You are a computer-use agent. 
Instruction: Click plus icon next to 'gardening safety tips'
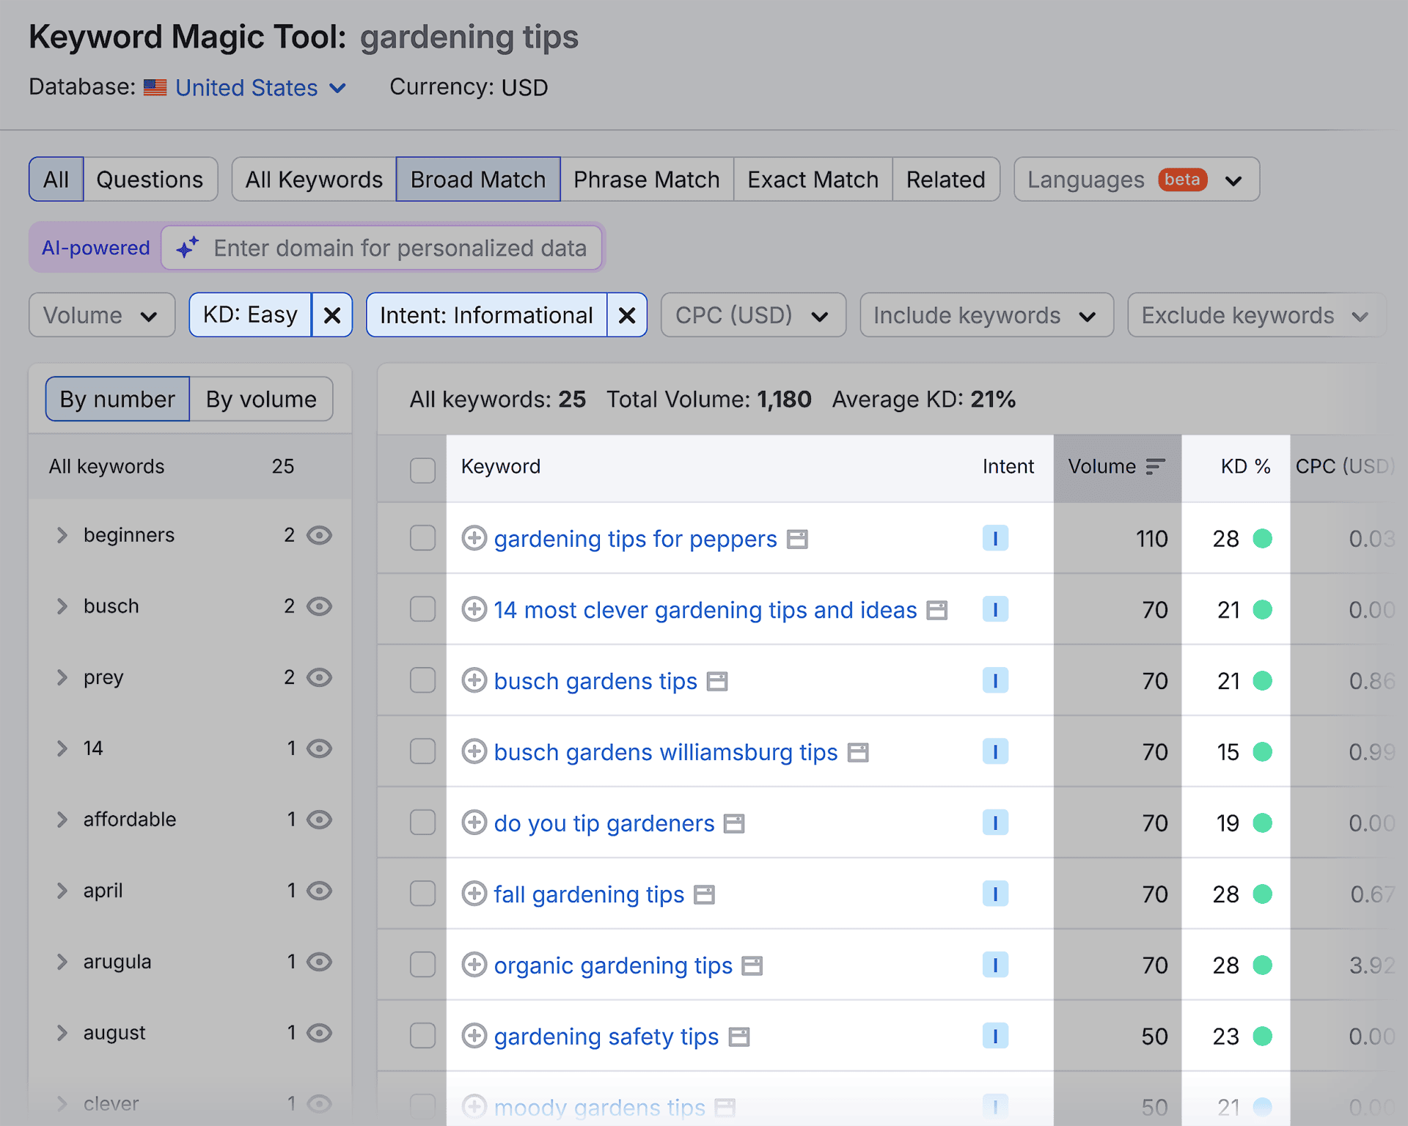[x=474, y=1036]
